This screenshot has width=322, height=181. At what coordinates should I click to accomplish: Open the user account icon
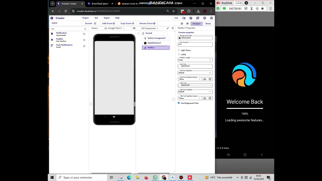211,18
